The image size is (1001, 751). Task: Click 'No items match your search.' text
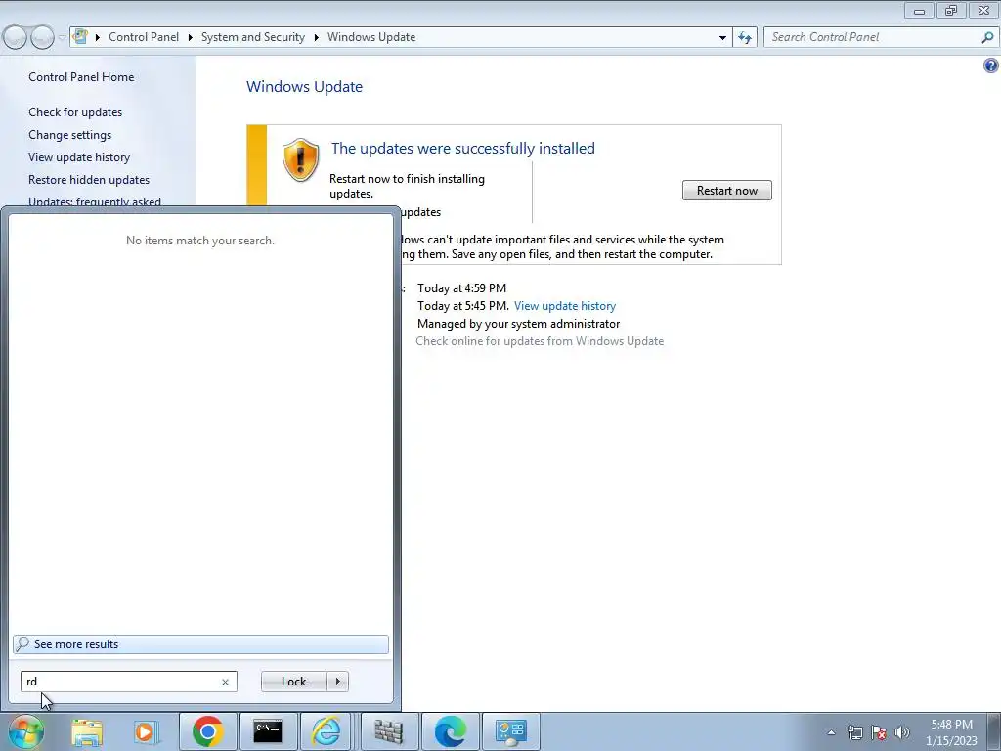click(x=200, y=241)
